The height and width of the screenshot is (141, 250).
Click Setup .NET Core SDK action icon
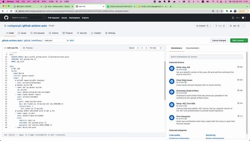click(x=172, y=105)
